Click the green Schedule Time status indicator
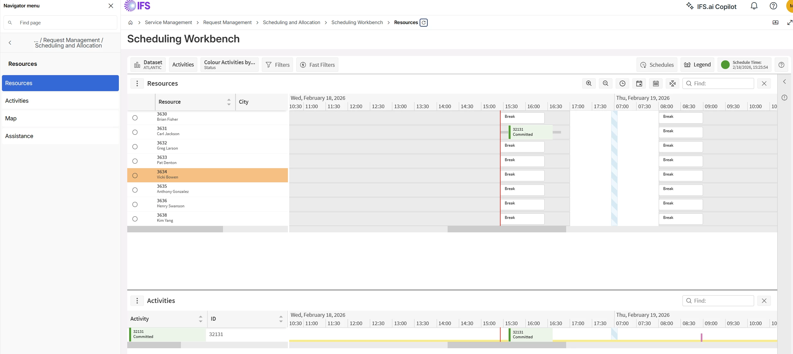 point(725,65)
